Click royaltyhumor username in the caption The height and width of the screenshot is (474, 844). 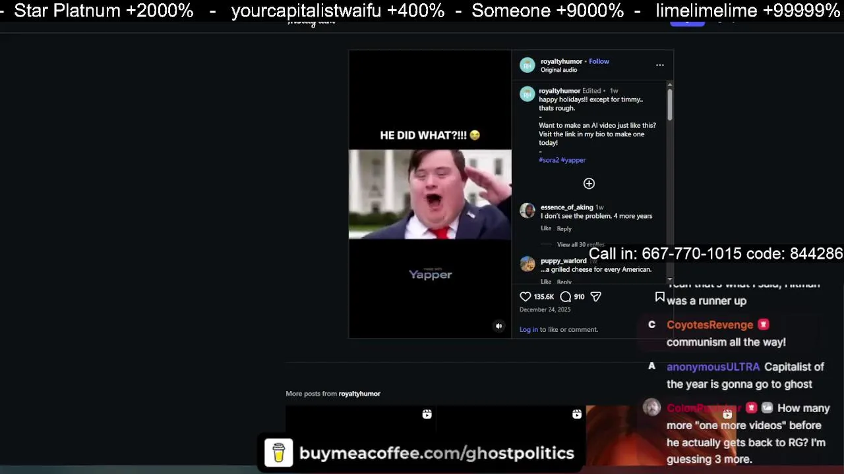click(559, 91)
